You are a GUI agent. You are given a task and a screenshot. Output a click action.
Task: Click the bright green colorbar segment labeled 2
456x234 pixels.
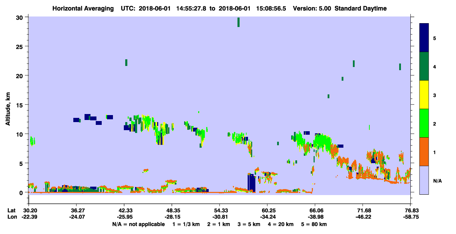(x=424, y=123)
